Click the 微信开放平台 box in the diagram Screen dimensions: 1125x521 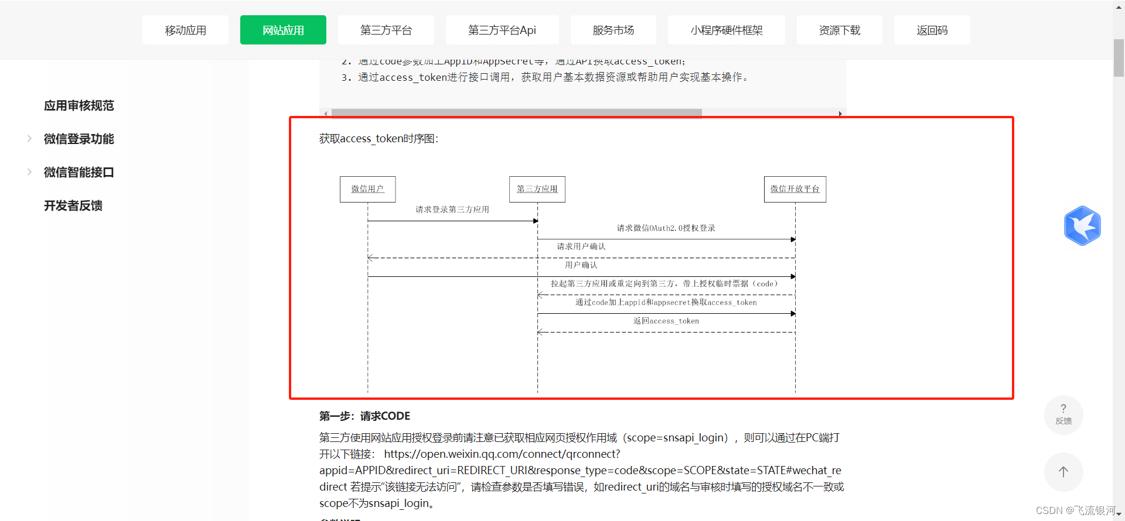tap(795, 189)
